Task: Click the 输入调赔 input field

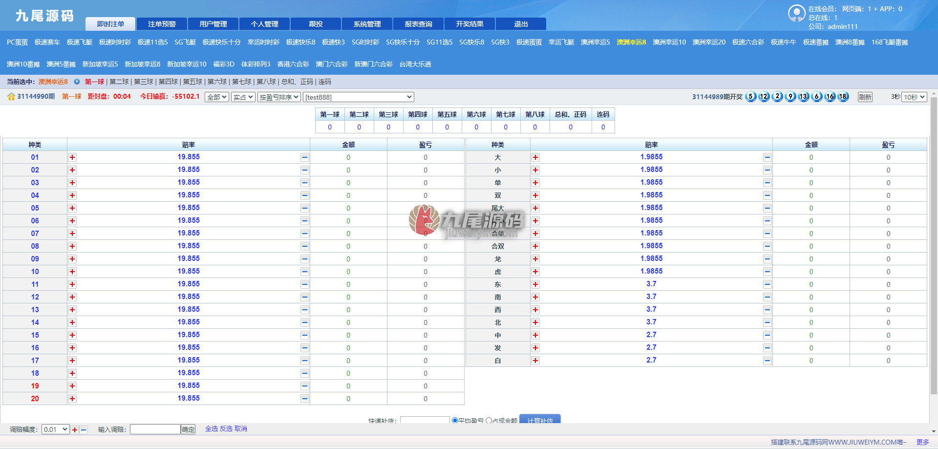Action: click(155, 429)
